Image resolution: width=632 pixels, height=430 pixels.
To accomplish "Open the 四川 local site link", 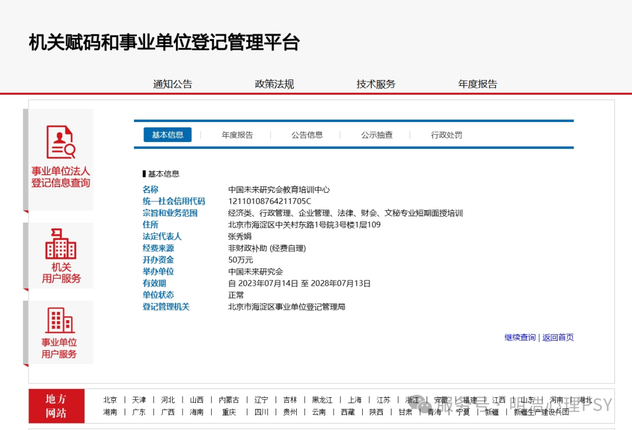I will [261, 412].
